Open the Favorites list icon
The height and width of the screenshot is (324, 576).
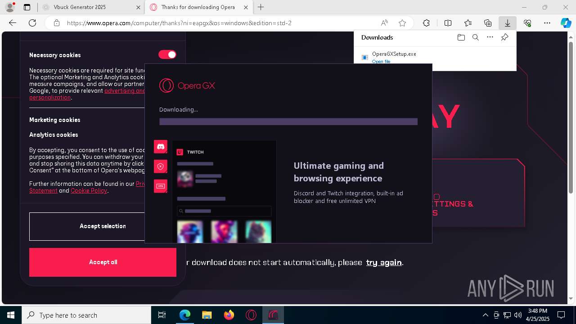pyautogui.click(x=468, y=23)
